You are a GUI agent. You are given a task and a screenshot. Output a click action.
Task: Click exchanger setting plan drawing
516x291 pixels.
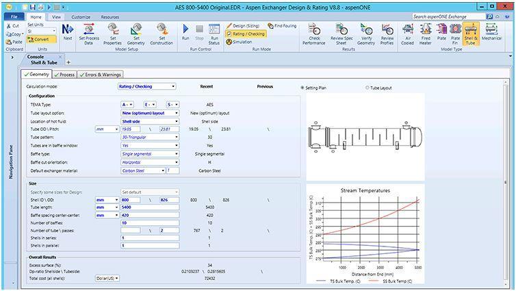pyautogui.click(x=365, y=137)
